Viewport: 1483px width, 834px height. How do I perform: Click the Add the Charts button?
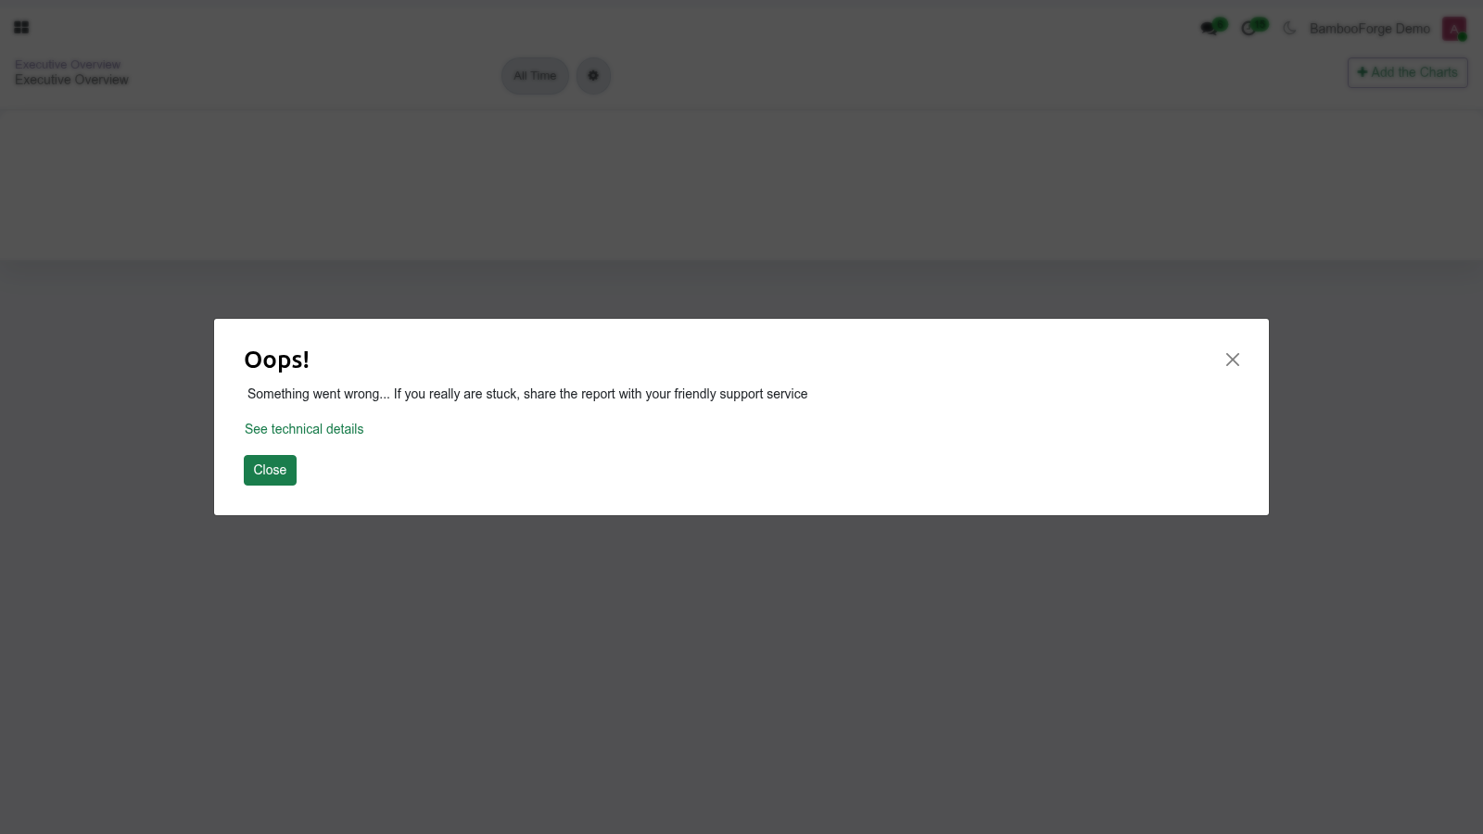1407,72
